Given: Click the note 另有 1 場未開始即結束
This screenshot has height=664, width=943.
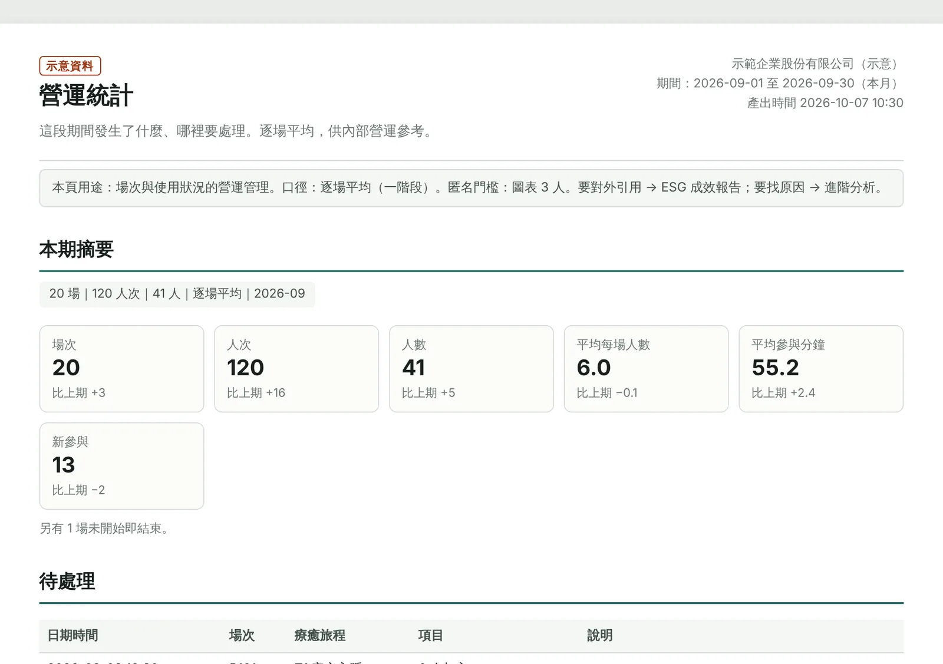Looking at the screenshot, I should (104, 528).
